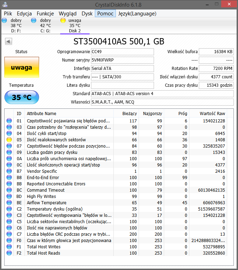Click the Wartość Raw column header
The width and height of the screenshot is (238, 270).
[x=208, y=113]
